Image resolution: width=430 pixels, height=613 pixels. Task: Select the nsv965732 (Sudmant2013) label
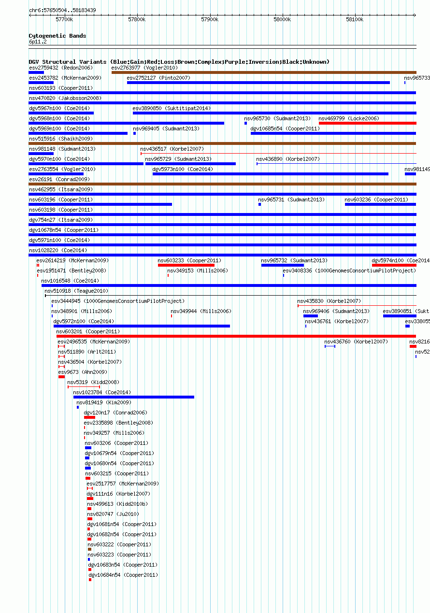[x=294, y=260]
